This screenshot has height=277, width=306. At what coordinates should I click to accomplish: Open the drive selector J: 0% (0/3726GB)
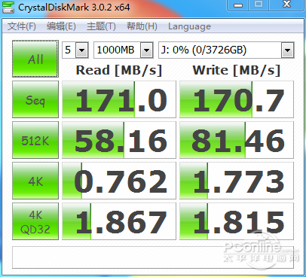point(226,50)
